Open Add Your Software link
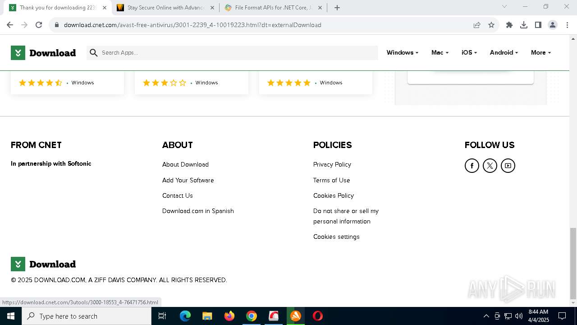577x325 pixels. coord(188,180)
